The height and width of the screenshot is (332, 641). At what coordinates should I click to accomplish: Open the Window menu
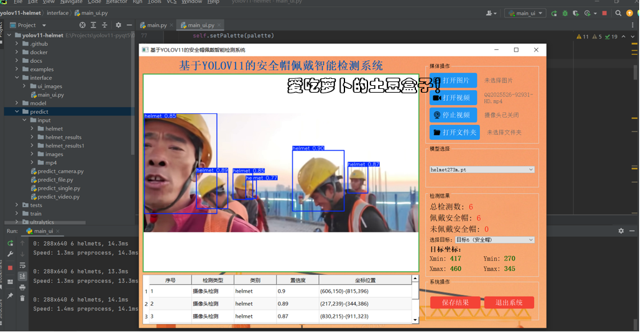191,2
